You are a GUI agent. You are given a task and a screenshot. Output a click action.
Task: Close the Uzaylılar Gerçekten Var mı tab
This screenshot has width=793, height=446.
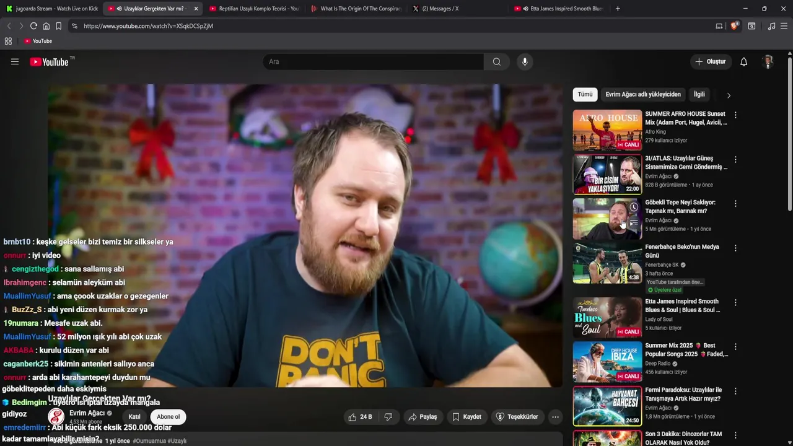coord(196,9)
